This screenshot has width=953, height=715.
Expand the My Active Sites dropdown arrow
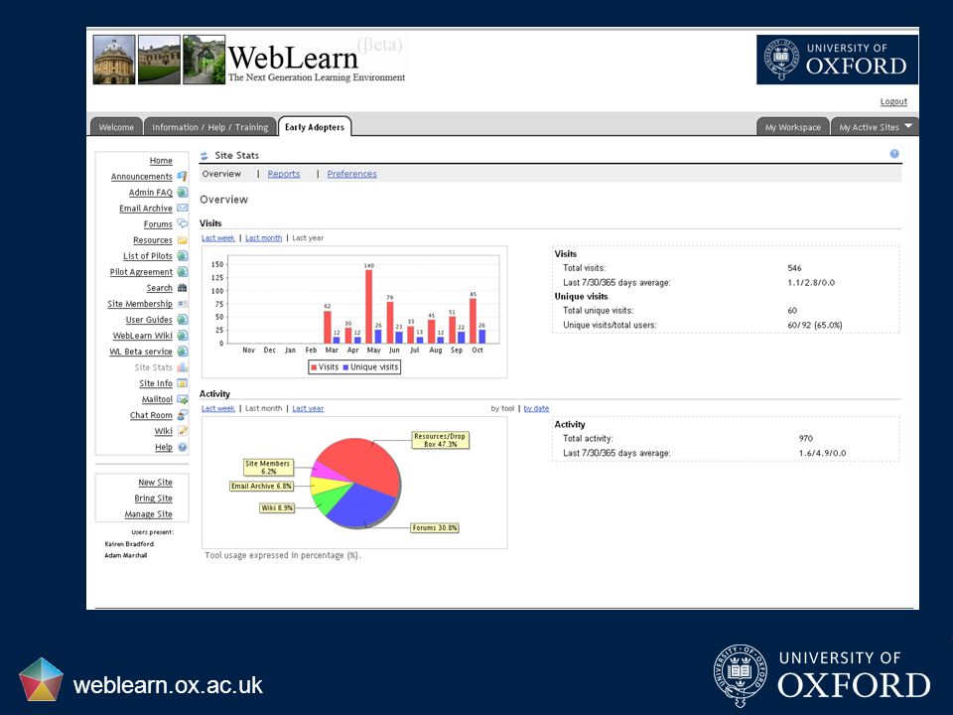[x=908, y=126]
